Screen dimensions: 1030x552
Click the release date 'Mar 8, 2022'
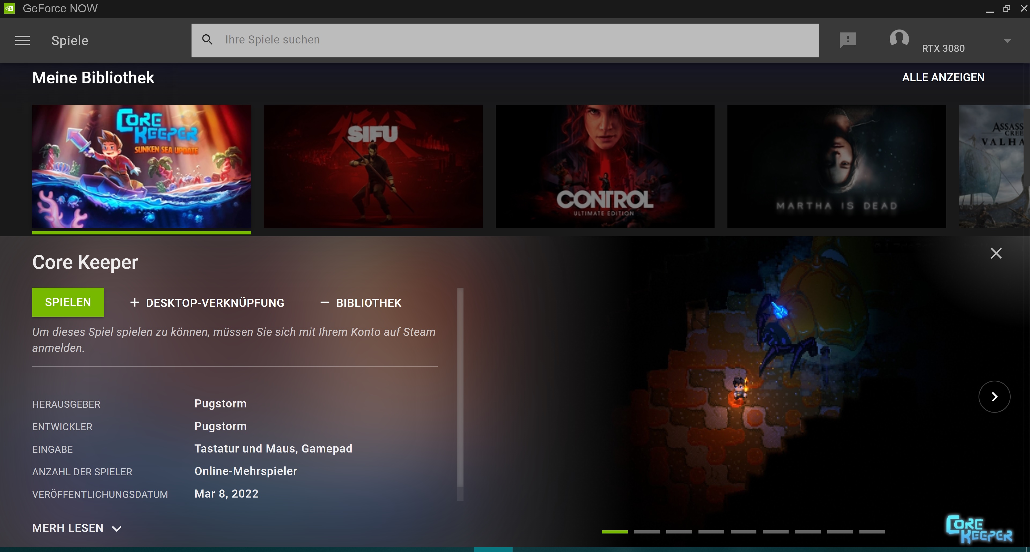point(226,494)
